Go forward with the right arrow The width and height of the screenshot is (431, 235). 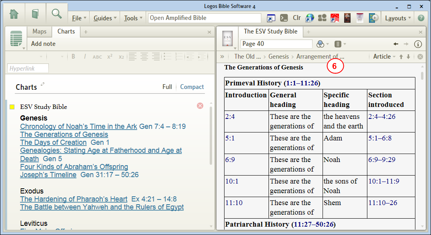[406, 44]
